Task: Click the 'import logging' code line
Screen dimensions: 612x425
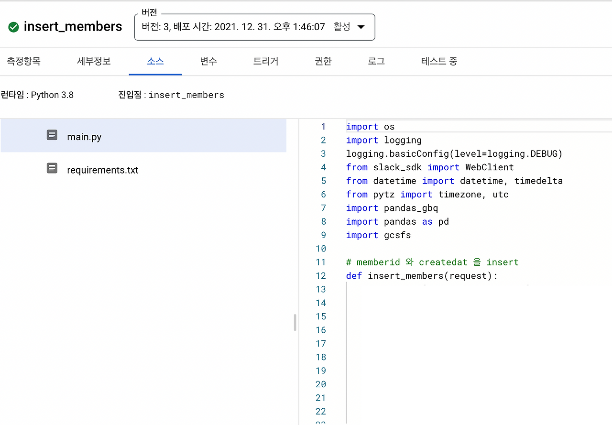Action: pyautogui.click(x=384, y=140)
